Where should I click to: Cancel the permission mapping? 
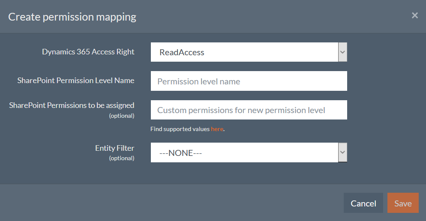pyautogui.click(x=363, y=203)
